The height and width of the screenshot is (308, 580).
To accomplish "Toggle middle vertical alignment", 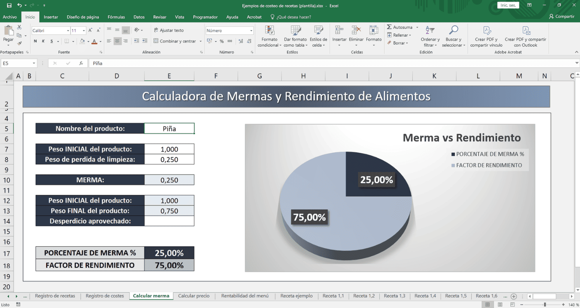I will click(117, 30).
